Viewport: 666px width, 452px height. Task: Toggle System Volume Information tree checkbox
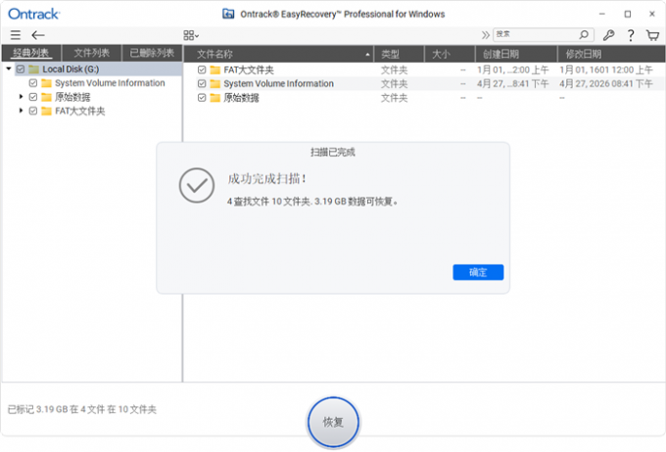click(33, 83)
